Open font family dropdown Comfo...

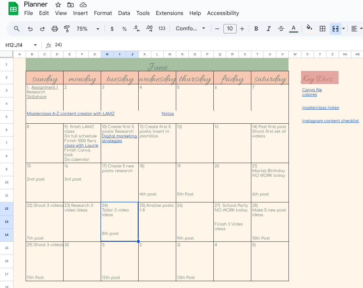[190, 28]
